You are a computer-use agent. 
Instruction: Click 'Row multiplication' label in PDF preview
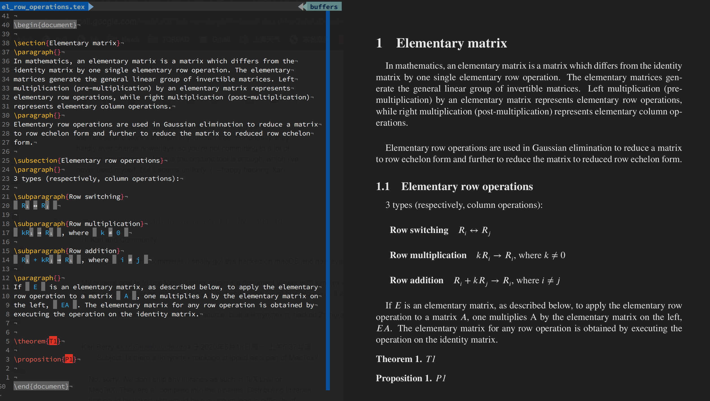point(428,255)
